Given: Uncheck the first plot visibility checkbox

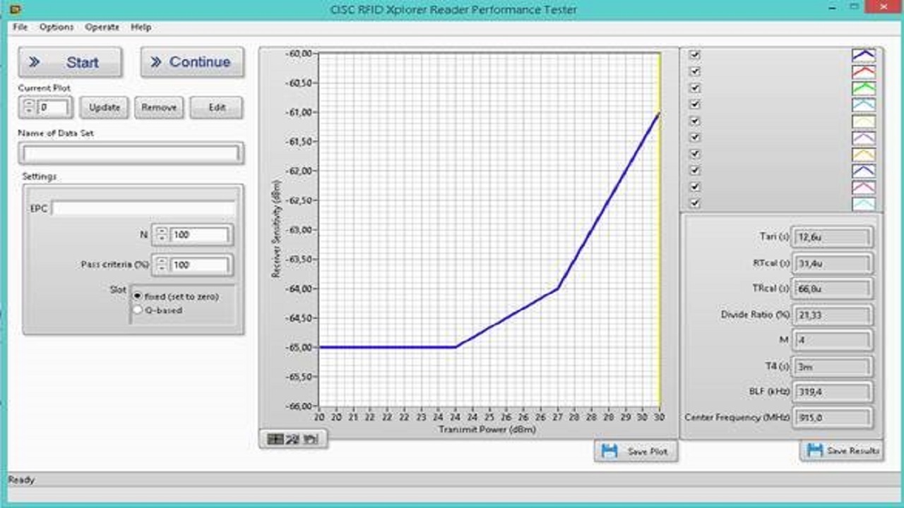Looking at the screenshot, I should (695, 55).
